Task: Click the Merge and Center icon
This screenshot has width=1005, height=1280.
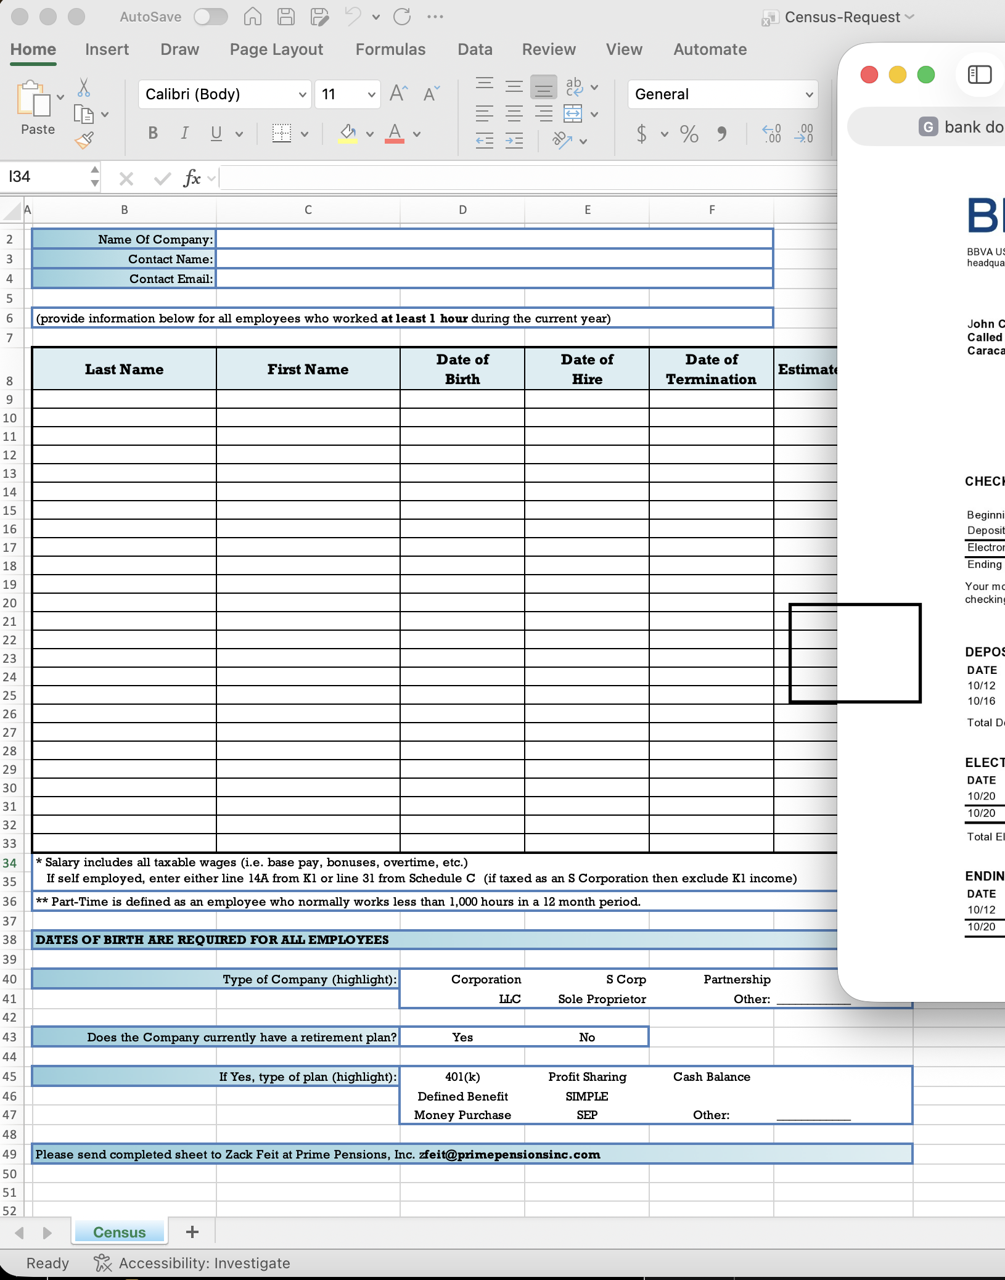Action: coord(573,113)
